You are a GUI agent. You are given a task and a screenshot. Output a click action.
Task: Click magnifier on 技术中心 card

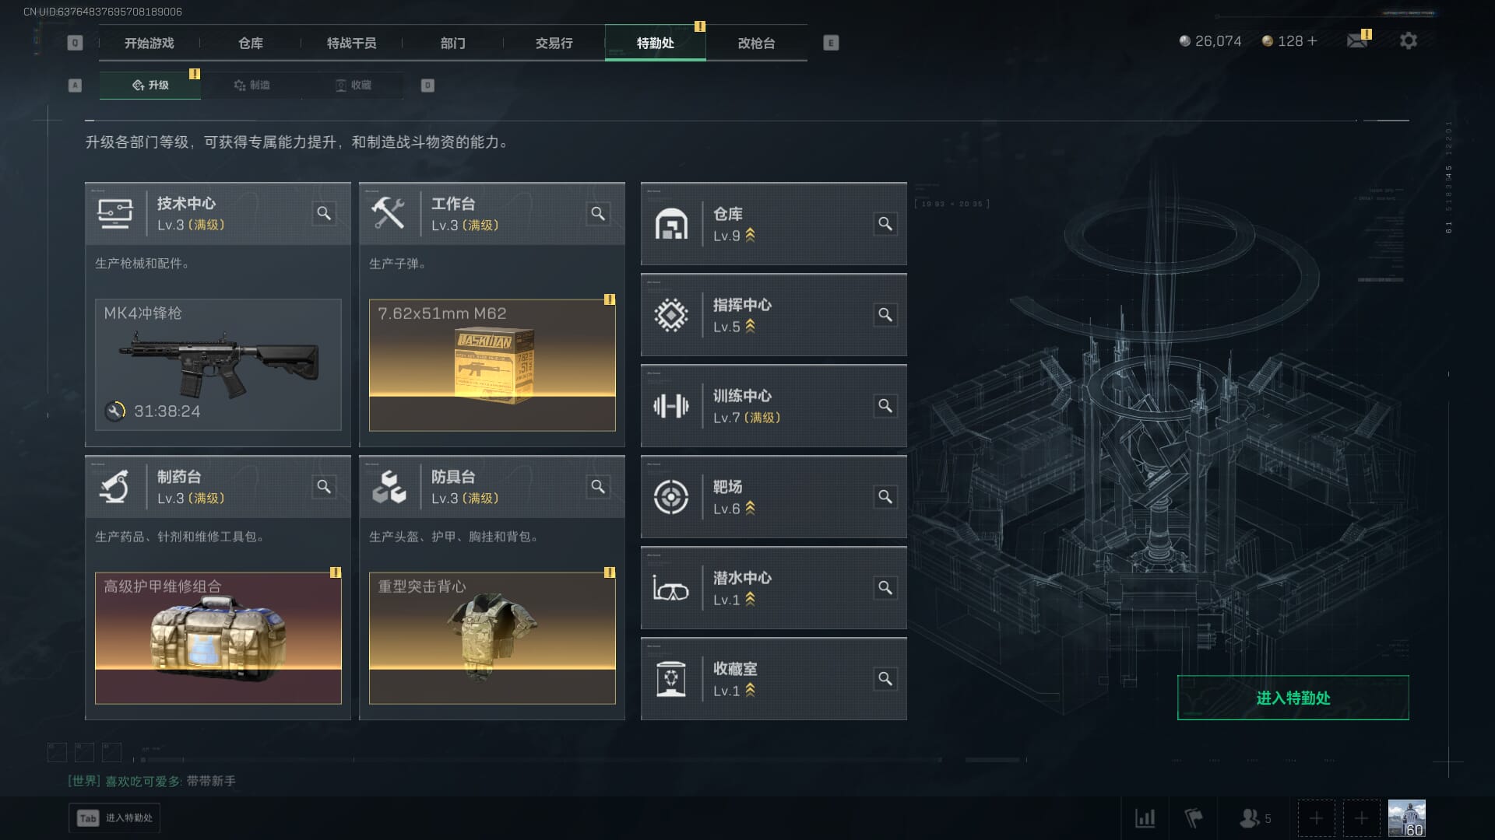click(324, 213)
